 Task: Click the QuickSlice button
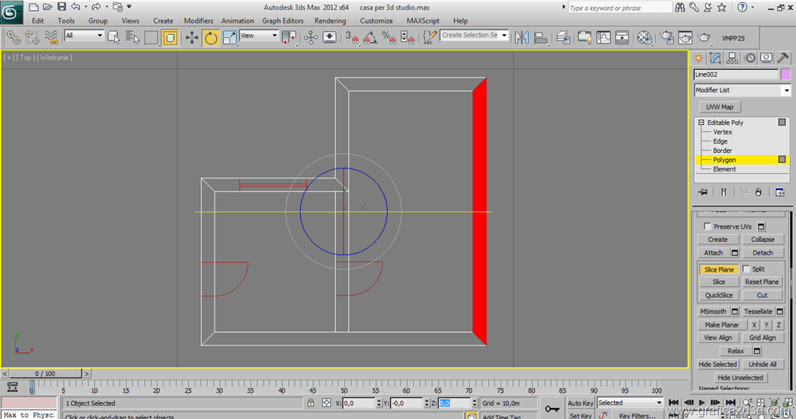coord(718,295)
